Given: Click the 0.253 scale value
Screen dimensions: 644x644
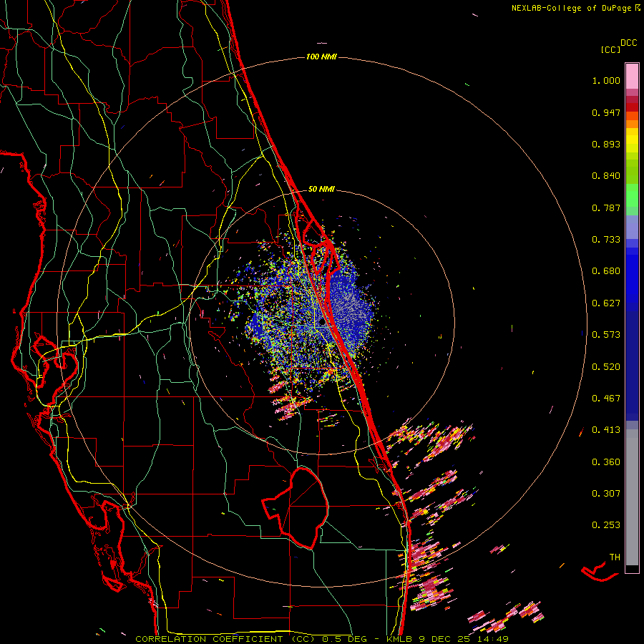Looking at the screenshot, I should click(606, 525).
